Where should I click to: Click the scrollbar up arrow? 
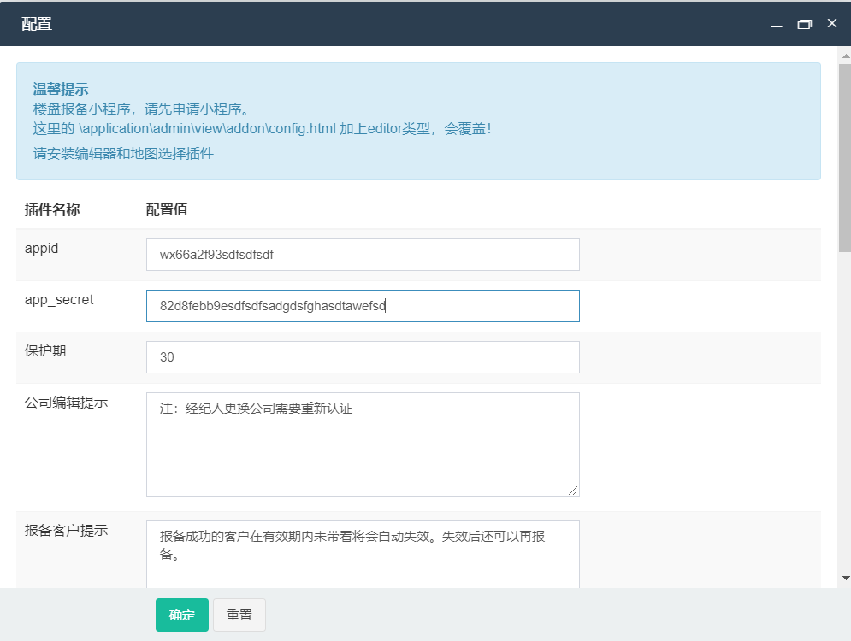pyautogui.click(x=844, y=55)
